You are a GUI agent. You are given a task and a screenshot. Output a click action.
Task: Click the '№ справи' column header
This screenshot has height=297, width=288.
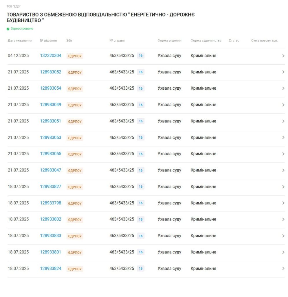[x=117, y=41]
